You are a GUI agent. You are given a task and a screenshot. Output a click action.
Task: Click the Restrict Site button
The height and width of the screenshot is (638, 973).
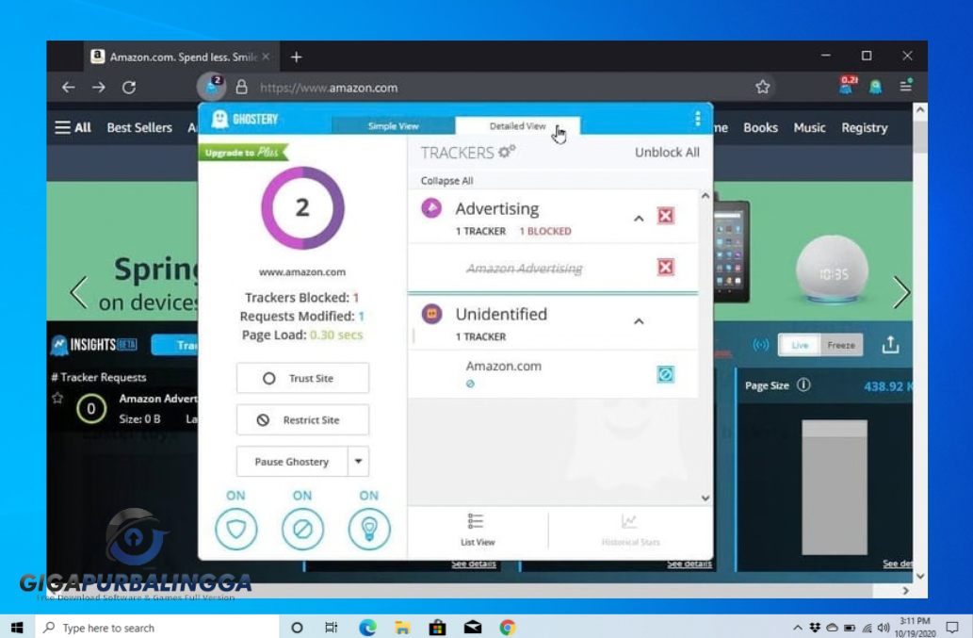302,419
